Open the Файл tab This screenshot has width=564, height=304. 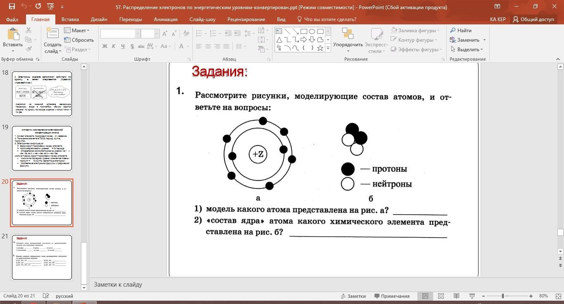[12, 19]
